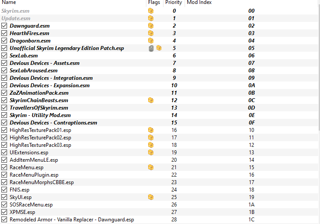Screen dimensions: 320x224
Task: Select Devious Devices - Expansion.esm name
Action: click(x=50, y=85)
